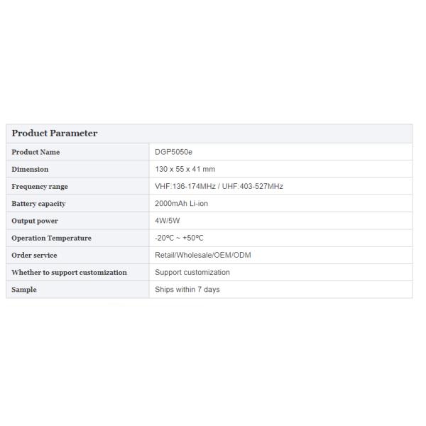
Task: Select the Whether to support customization label
Action: tap(69, 272)
